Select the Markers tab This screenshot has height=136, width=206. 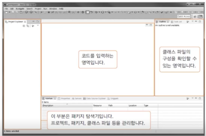(49, 98)
